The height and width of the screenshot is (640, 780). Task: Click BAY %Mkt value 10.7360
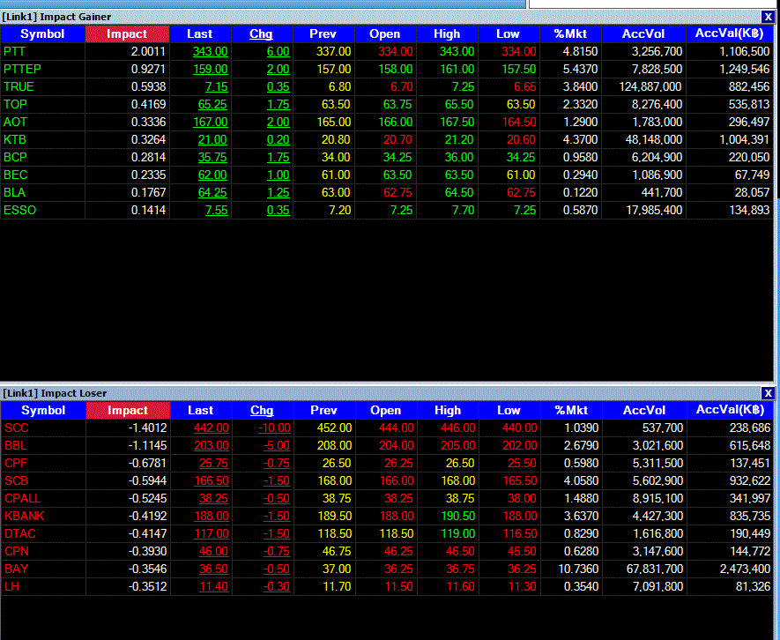(x=578, y=569)
